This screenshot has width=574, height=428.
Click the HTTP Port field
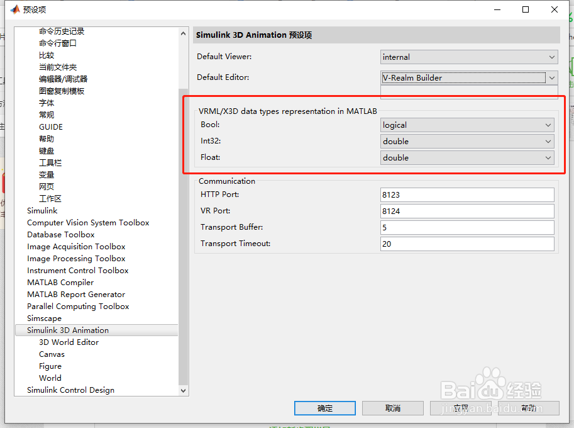pos(467,194)
